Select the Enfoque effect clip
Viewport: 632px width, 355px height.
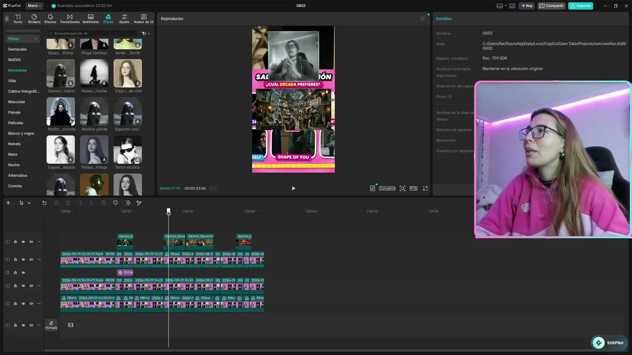click(x=125, y=272)
